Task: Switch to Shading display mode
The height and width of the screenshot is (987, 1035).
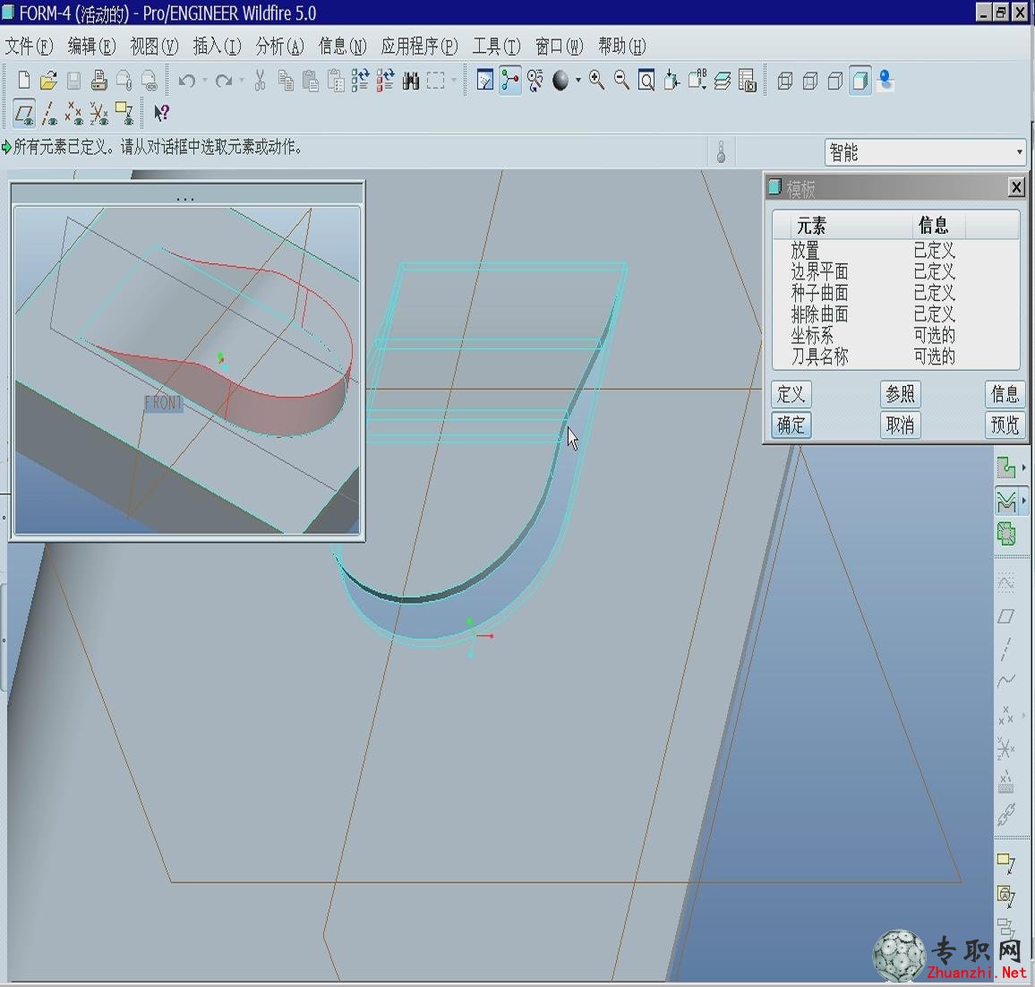Action: [860, 81]
